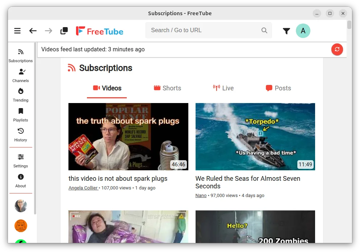Click the main page vertical scrollbar
The image size is (360, 252).
(349, 25)
